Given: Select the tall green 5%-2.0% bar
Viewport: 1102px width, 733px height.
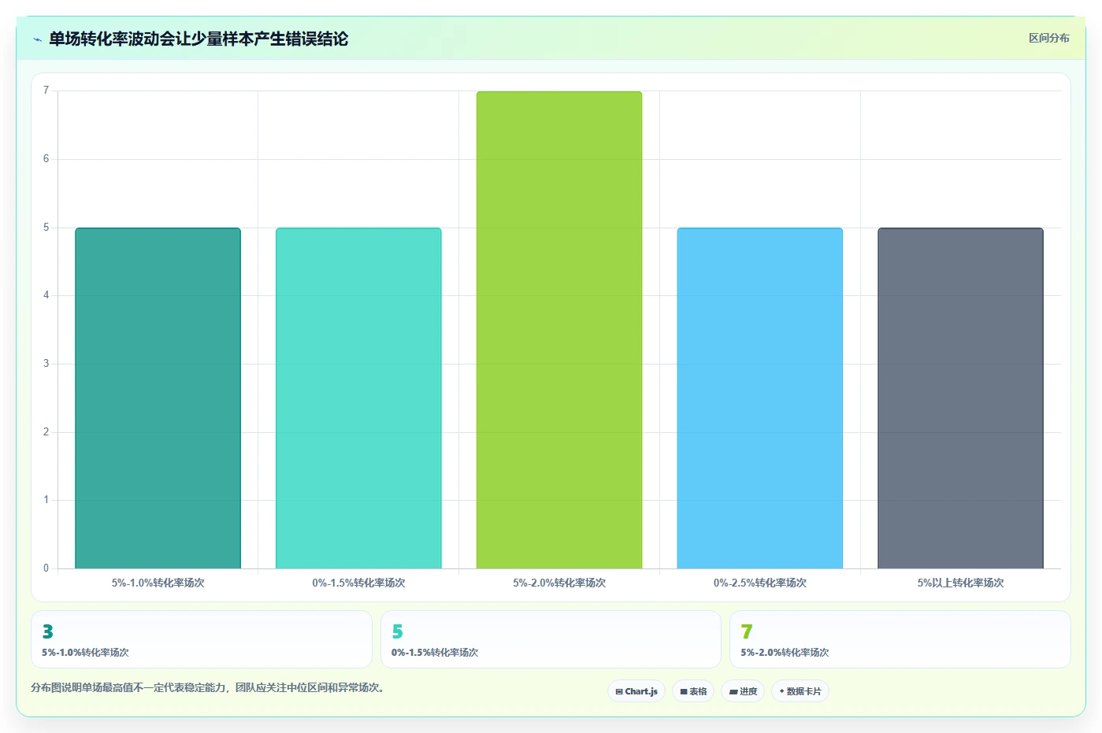Looking at the screenshot, I should click(x=559, y=330).
